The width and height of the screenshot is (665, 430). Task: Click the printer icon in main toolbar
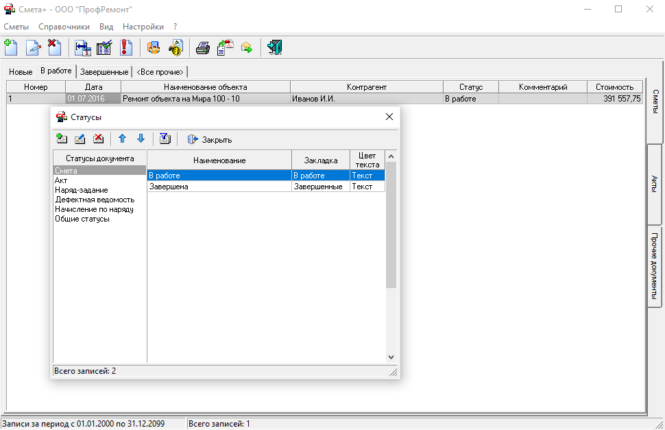pyautogui.click(x=203, y=47)
